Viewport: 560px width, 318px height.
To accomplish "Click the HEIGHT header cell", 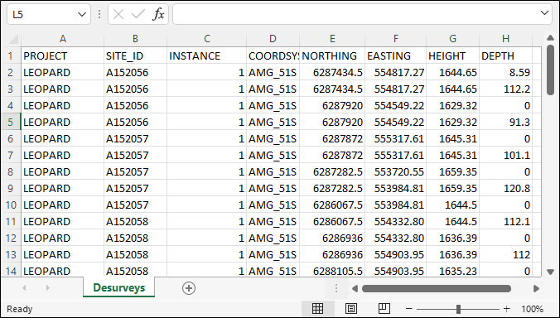I will [x=452, y=56].
